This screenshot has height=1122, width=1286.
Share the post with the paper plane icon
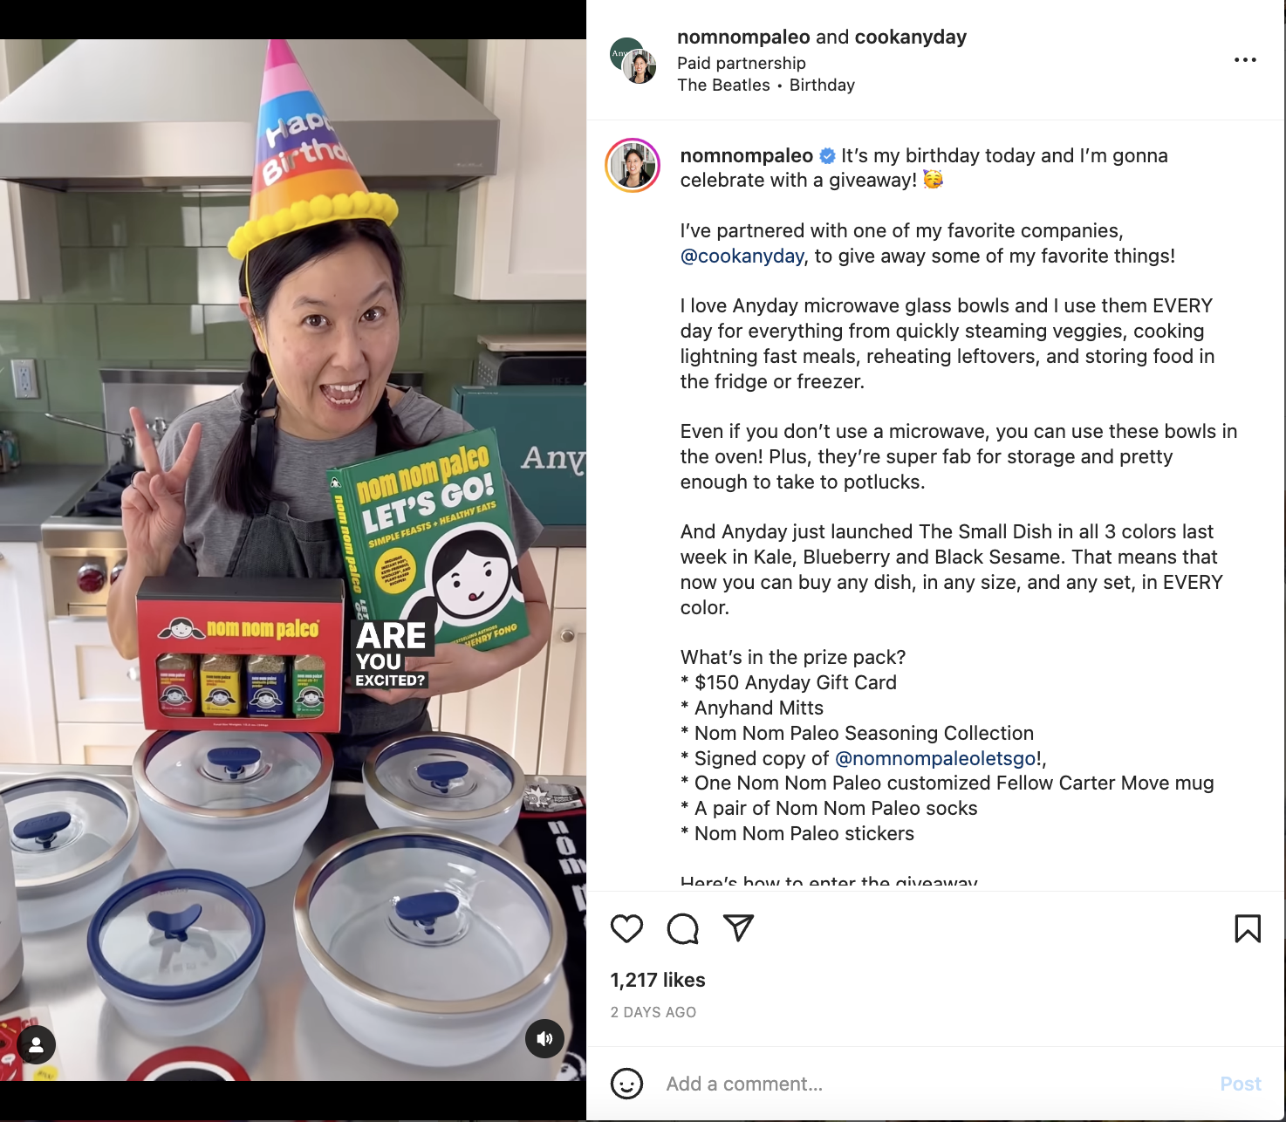(738, 927)
